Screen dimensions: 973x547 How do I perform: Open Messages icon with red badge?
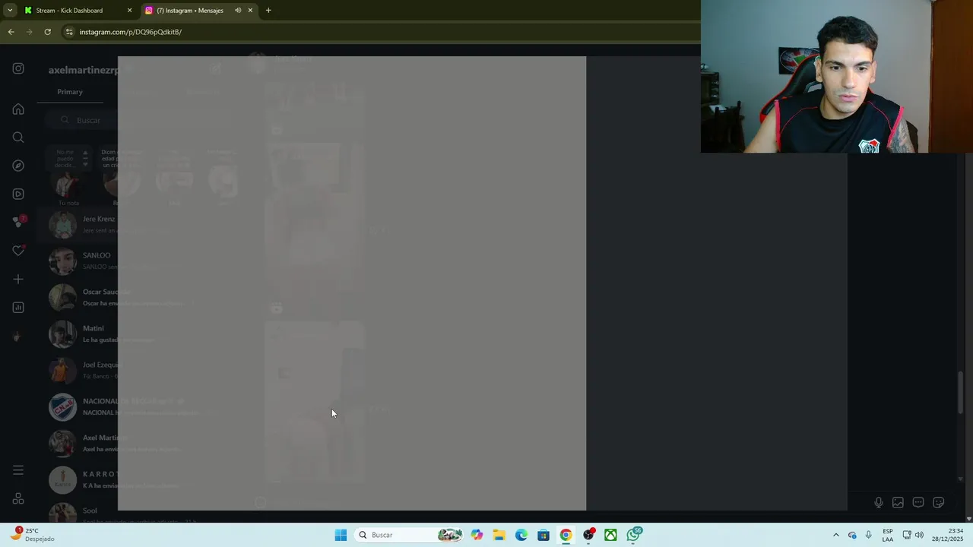tap(19, 222)
